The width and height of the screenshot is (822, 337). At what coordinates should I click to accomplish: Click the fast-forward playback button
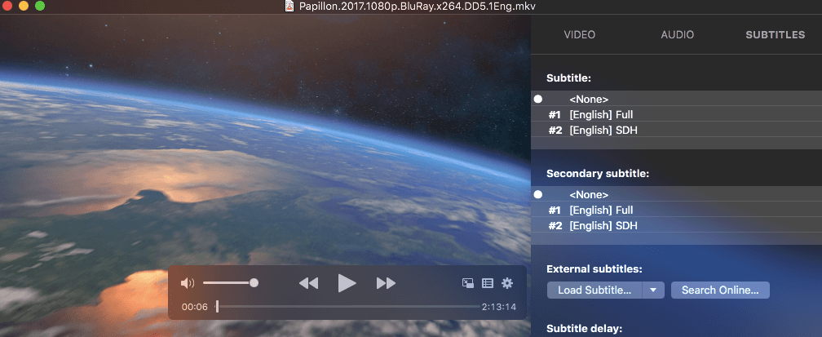386,283
